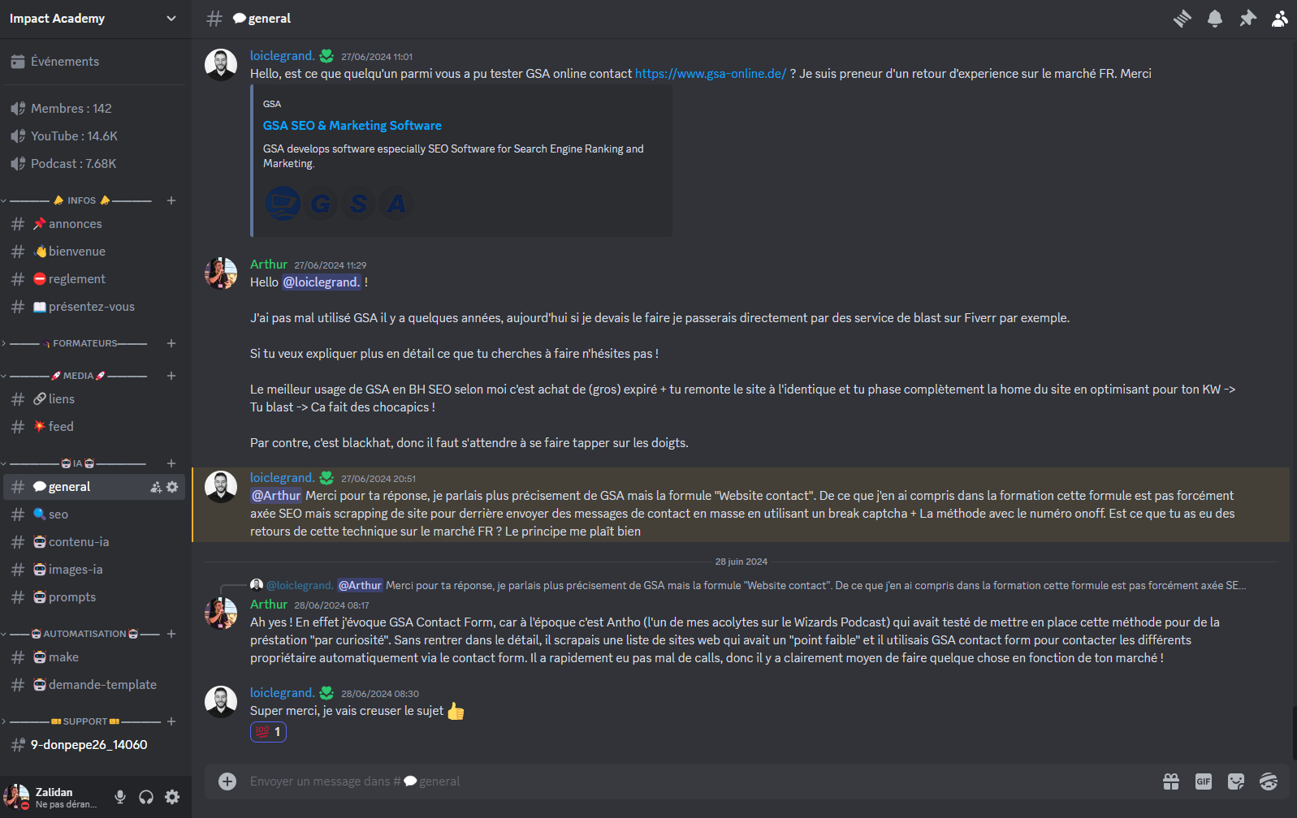The image size is (1297, 818).
Task: Open the emoji picker in message bar
Action: click(1269, 781)
